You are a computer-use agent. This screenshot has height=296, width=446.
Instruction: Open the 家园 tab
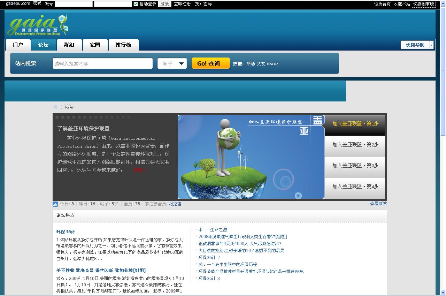(95, 45)
